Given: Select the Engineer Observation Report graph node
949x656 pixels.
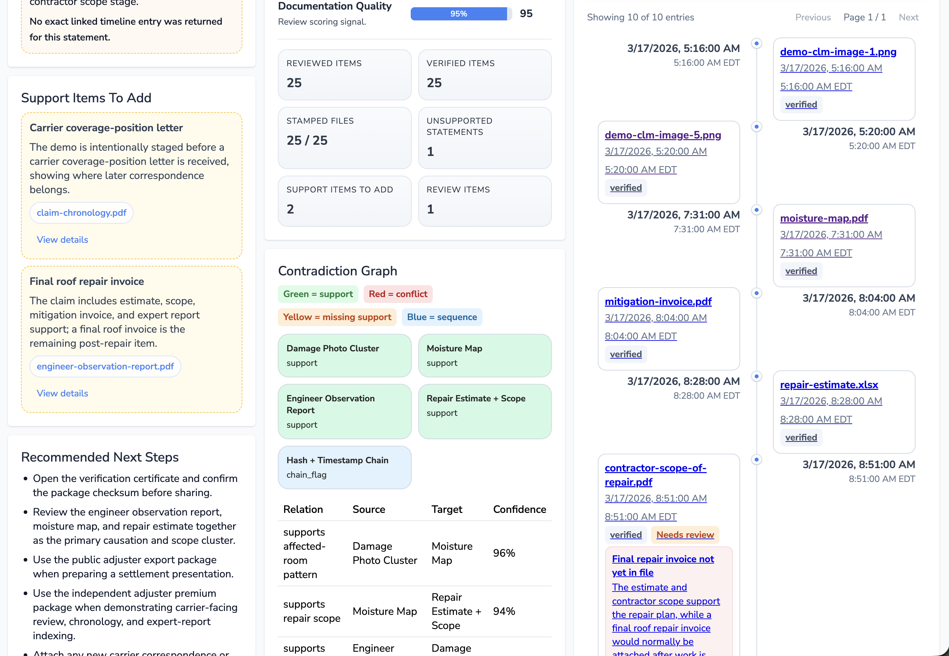Looking at the screenshot, I should (344, 412).
